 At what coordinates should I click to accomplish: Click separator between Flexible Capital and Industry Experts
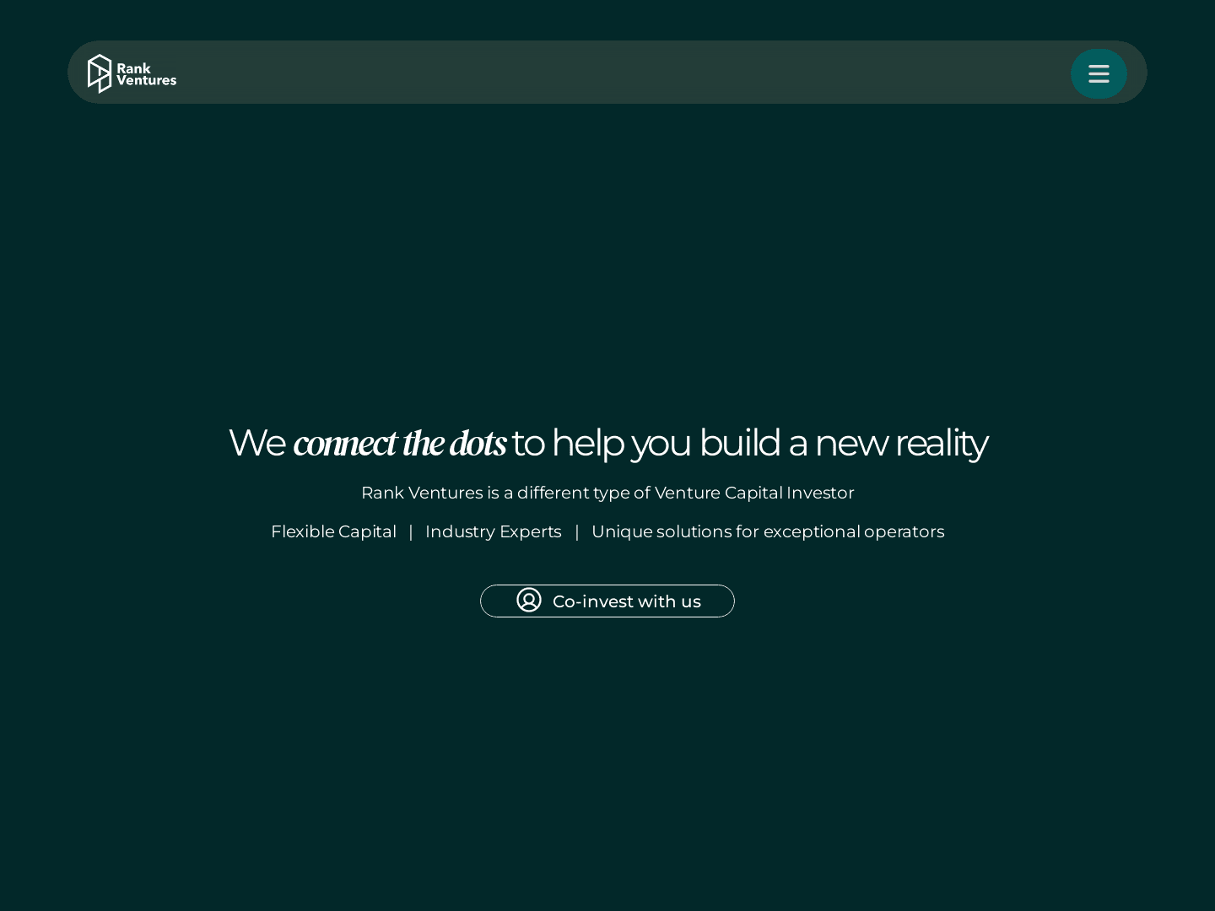click(411, 531)
